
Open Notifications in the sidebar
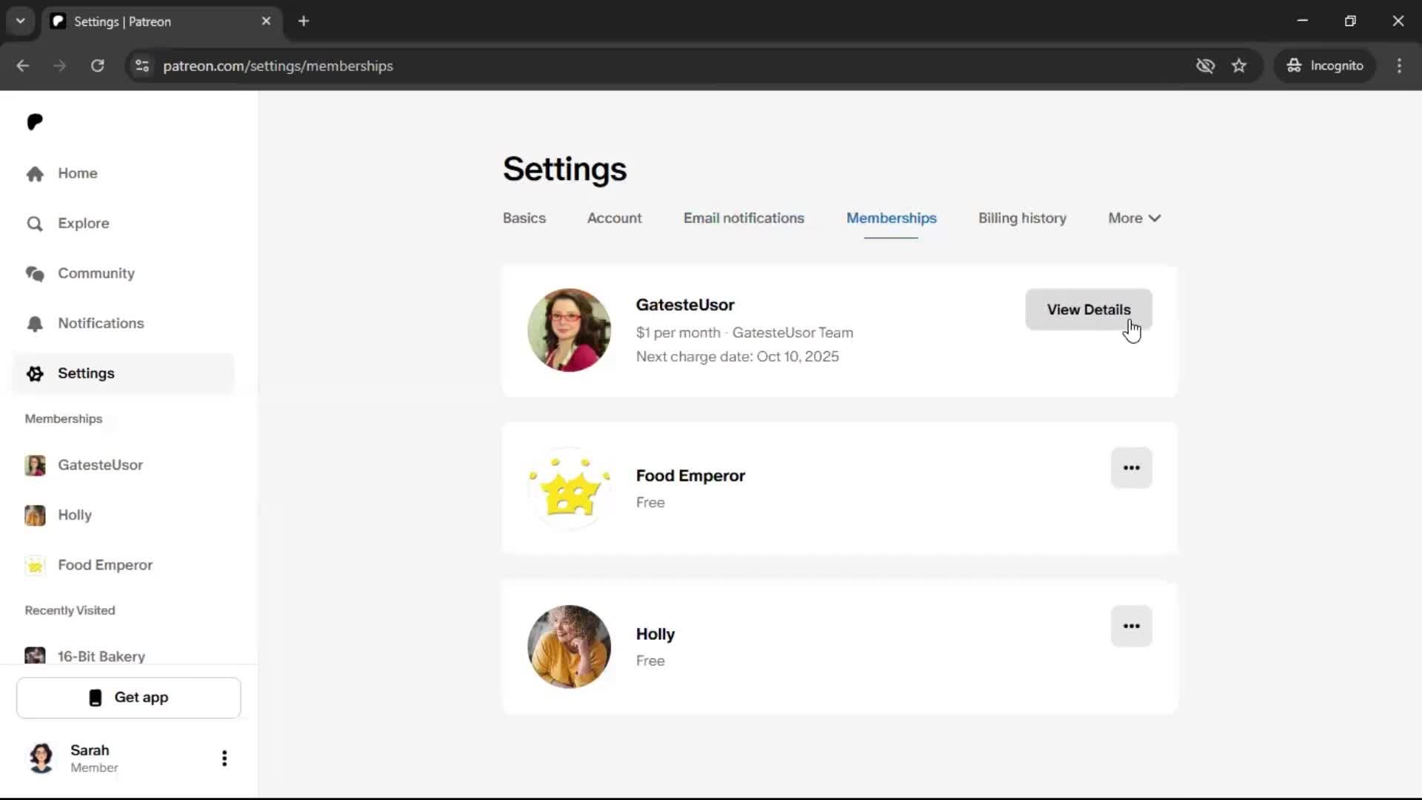123,324
